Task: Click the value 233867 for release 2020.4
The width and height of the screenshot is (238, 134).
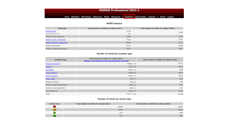Action: coord(180,107)
